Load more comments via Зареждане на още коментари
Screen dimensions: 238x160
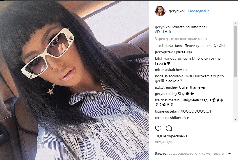point(181,39)
